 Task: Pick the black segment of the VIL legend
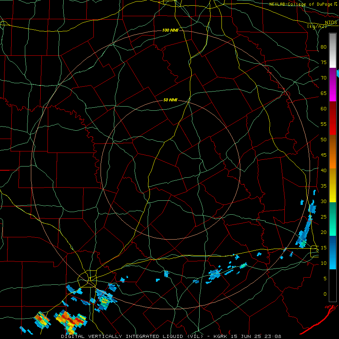click(x=333, y=286)
